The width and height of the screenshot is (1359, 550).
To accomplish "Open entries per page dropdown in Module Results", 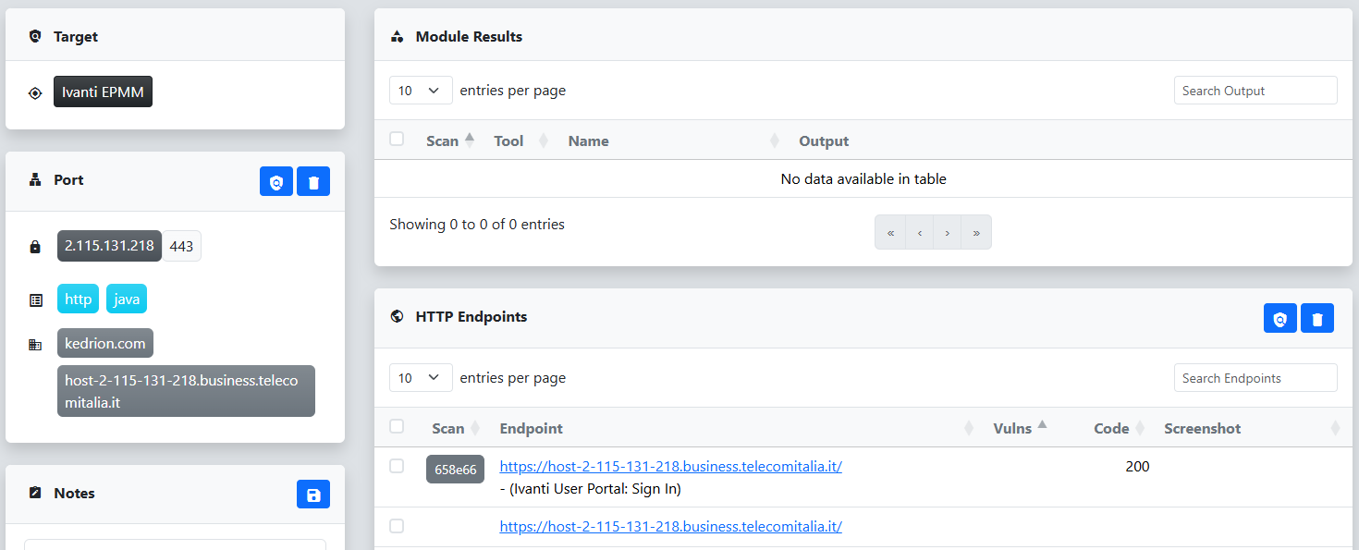I will (x=421, y=91).
